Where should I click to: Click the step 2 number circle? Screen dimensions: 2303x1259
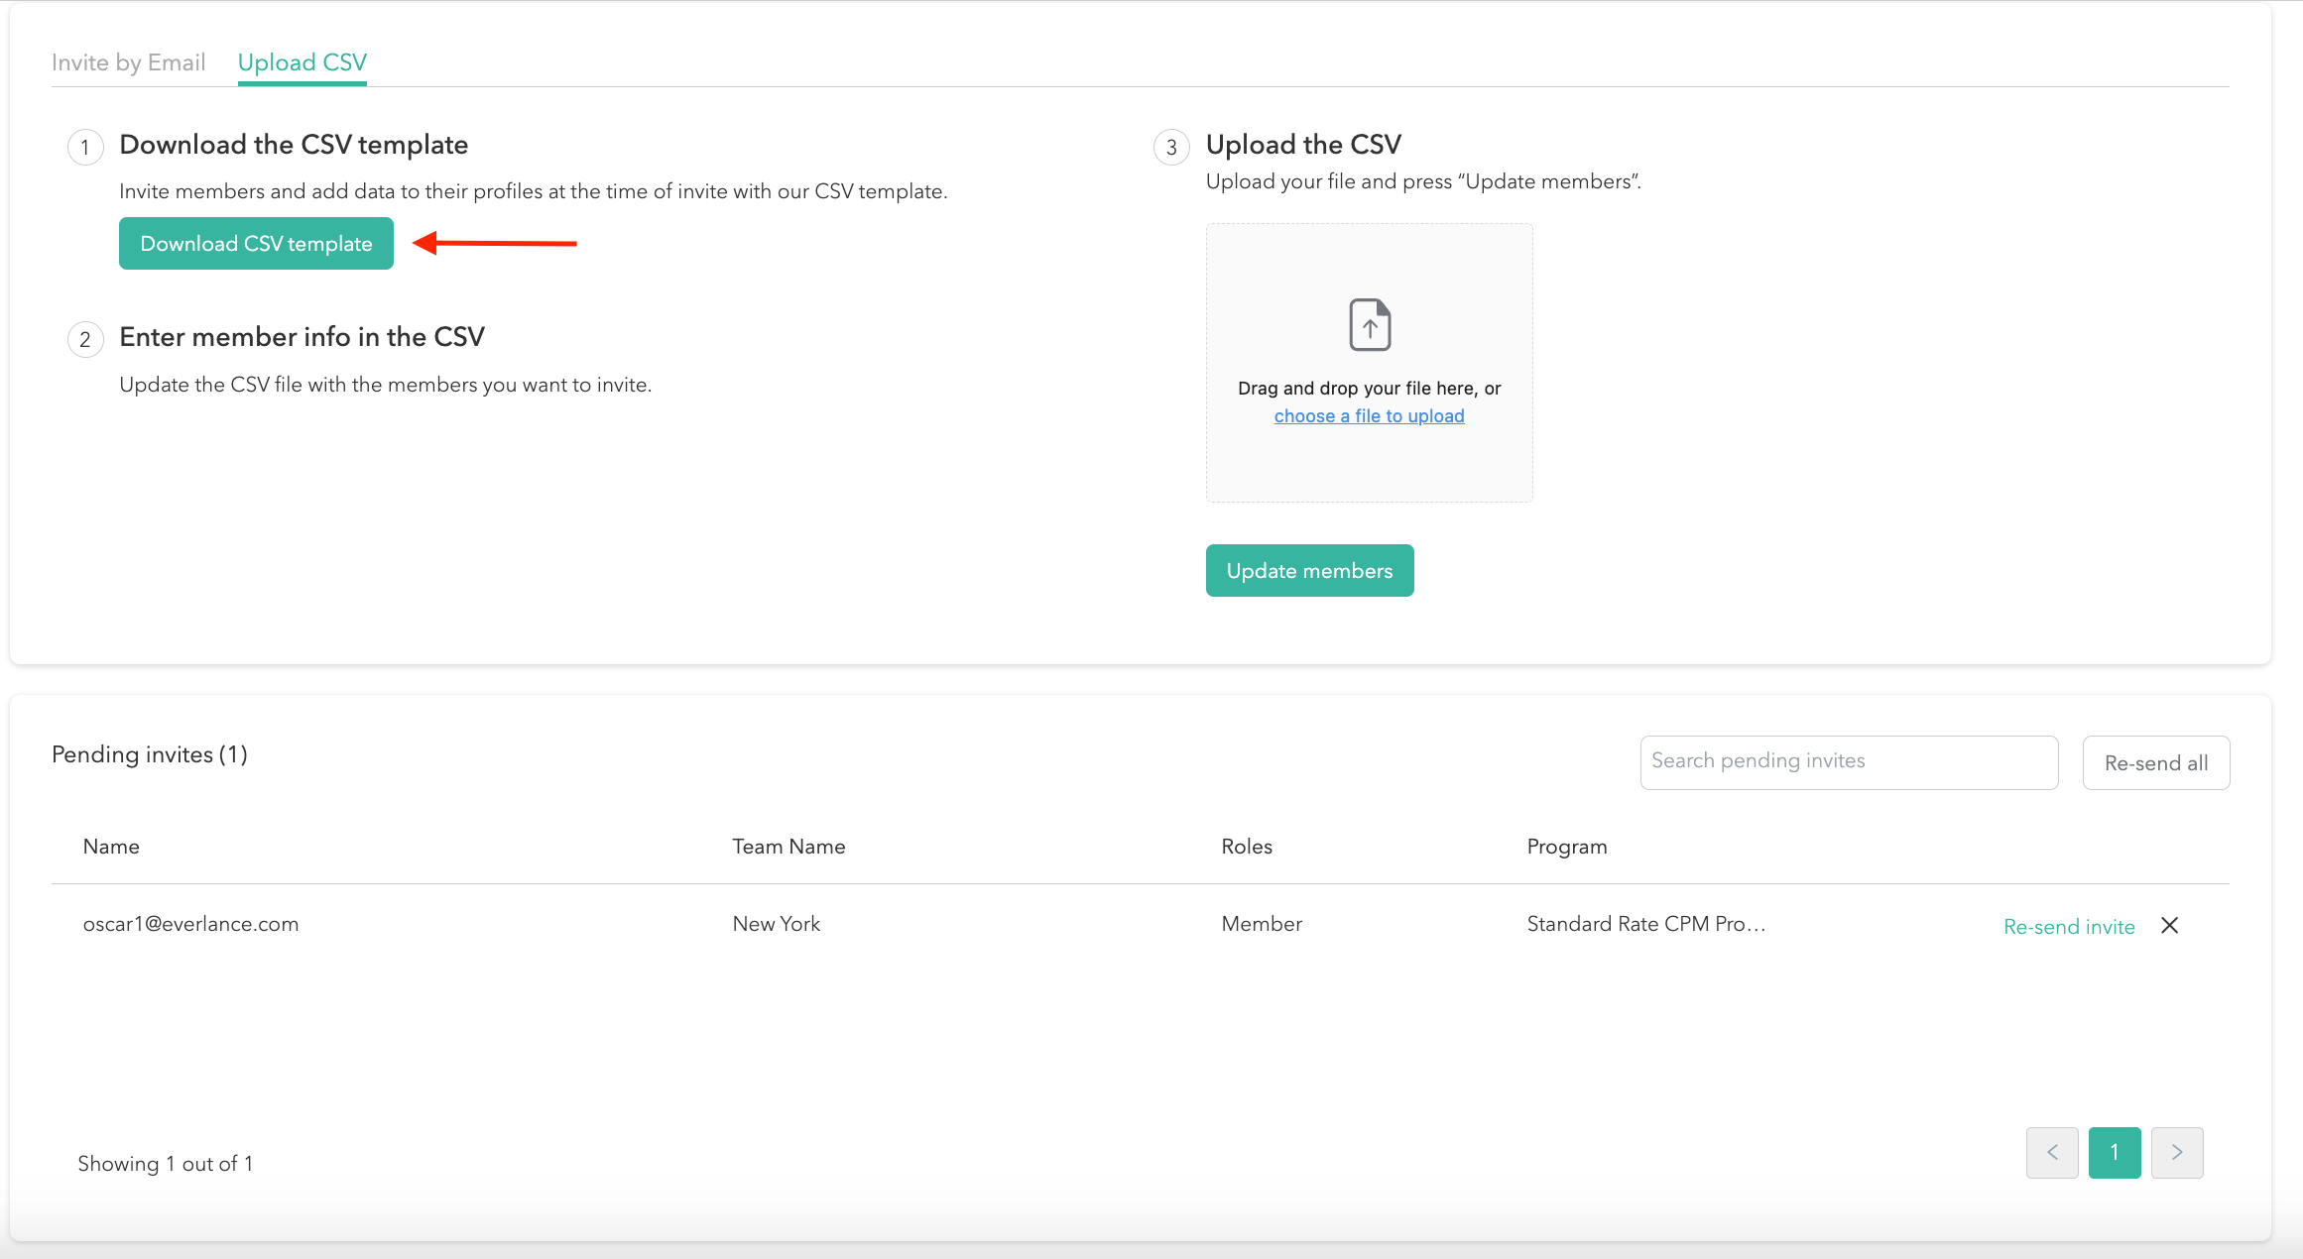pyautogui.click(x=85, y=340)
